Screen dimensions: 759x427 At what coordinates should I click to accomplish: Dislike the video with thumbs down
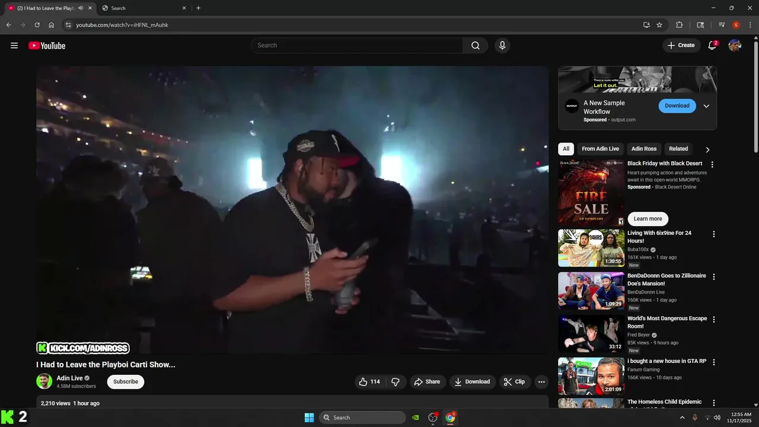pyautogui.click(x=396, y=382)
